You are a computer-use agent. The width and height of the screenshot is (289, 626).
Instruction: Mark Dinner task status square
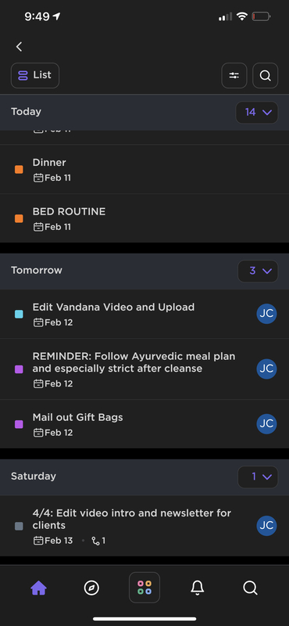click(x=19, y=170)
